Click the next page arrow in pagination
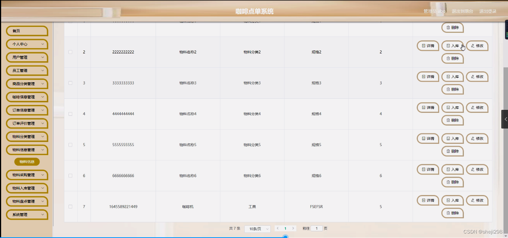 click(x=293, y=228)
